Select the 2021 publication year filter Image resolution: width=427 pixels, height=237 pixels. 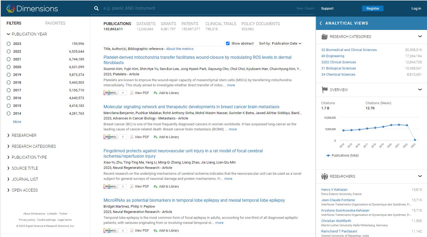click(9, 59)
